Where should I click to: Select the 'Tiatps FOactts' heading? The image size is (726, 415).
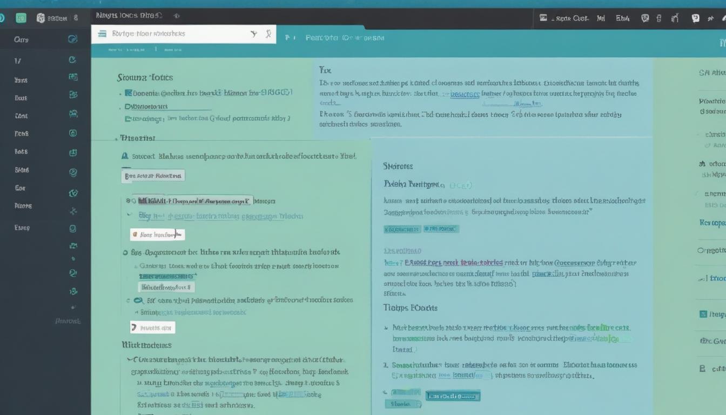[x=411, y=307]
